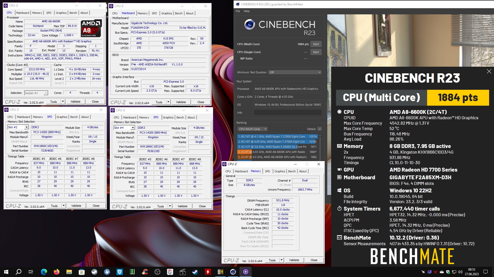Open Task View on the taskbar

pos(31,272)
